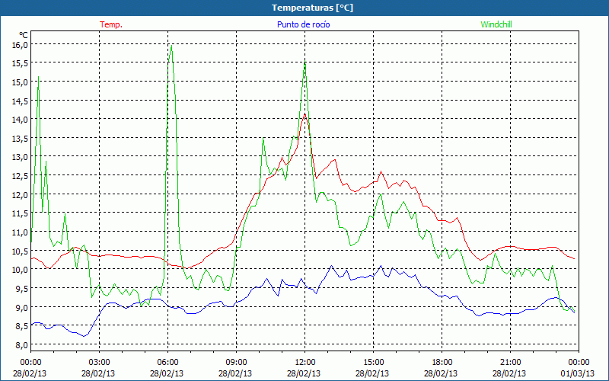
Task: Click the 8,0 y-axis value
Action: 22,344
